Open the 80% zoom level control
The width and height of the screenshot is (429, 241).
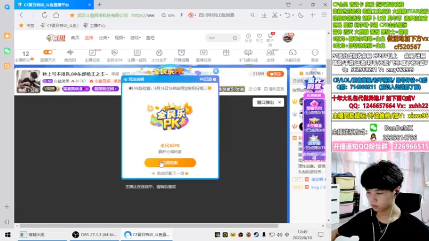pos(168,16)
